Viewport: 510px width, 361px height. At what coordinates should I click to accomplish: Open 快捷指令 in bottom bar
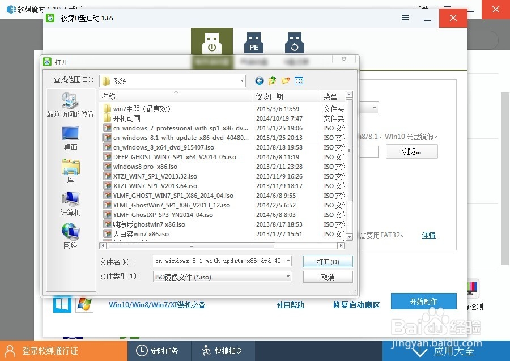(222, 351)
